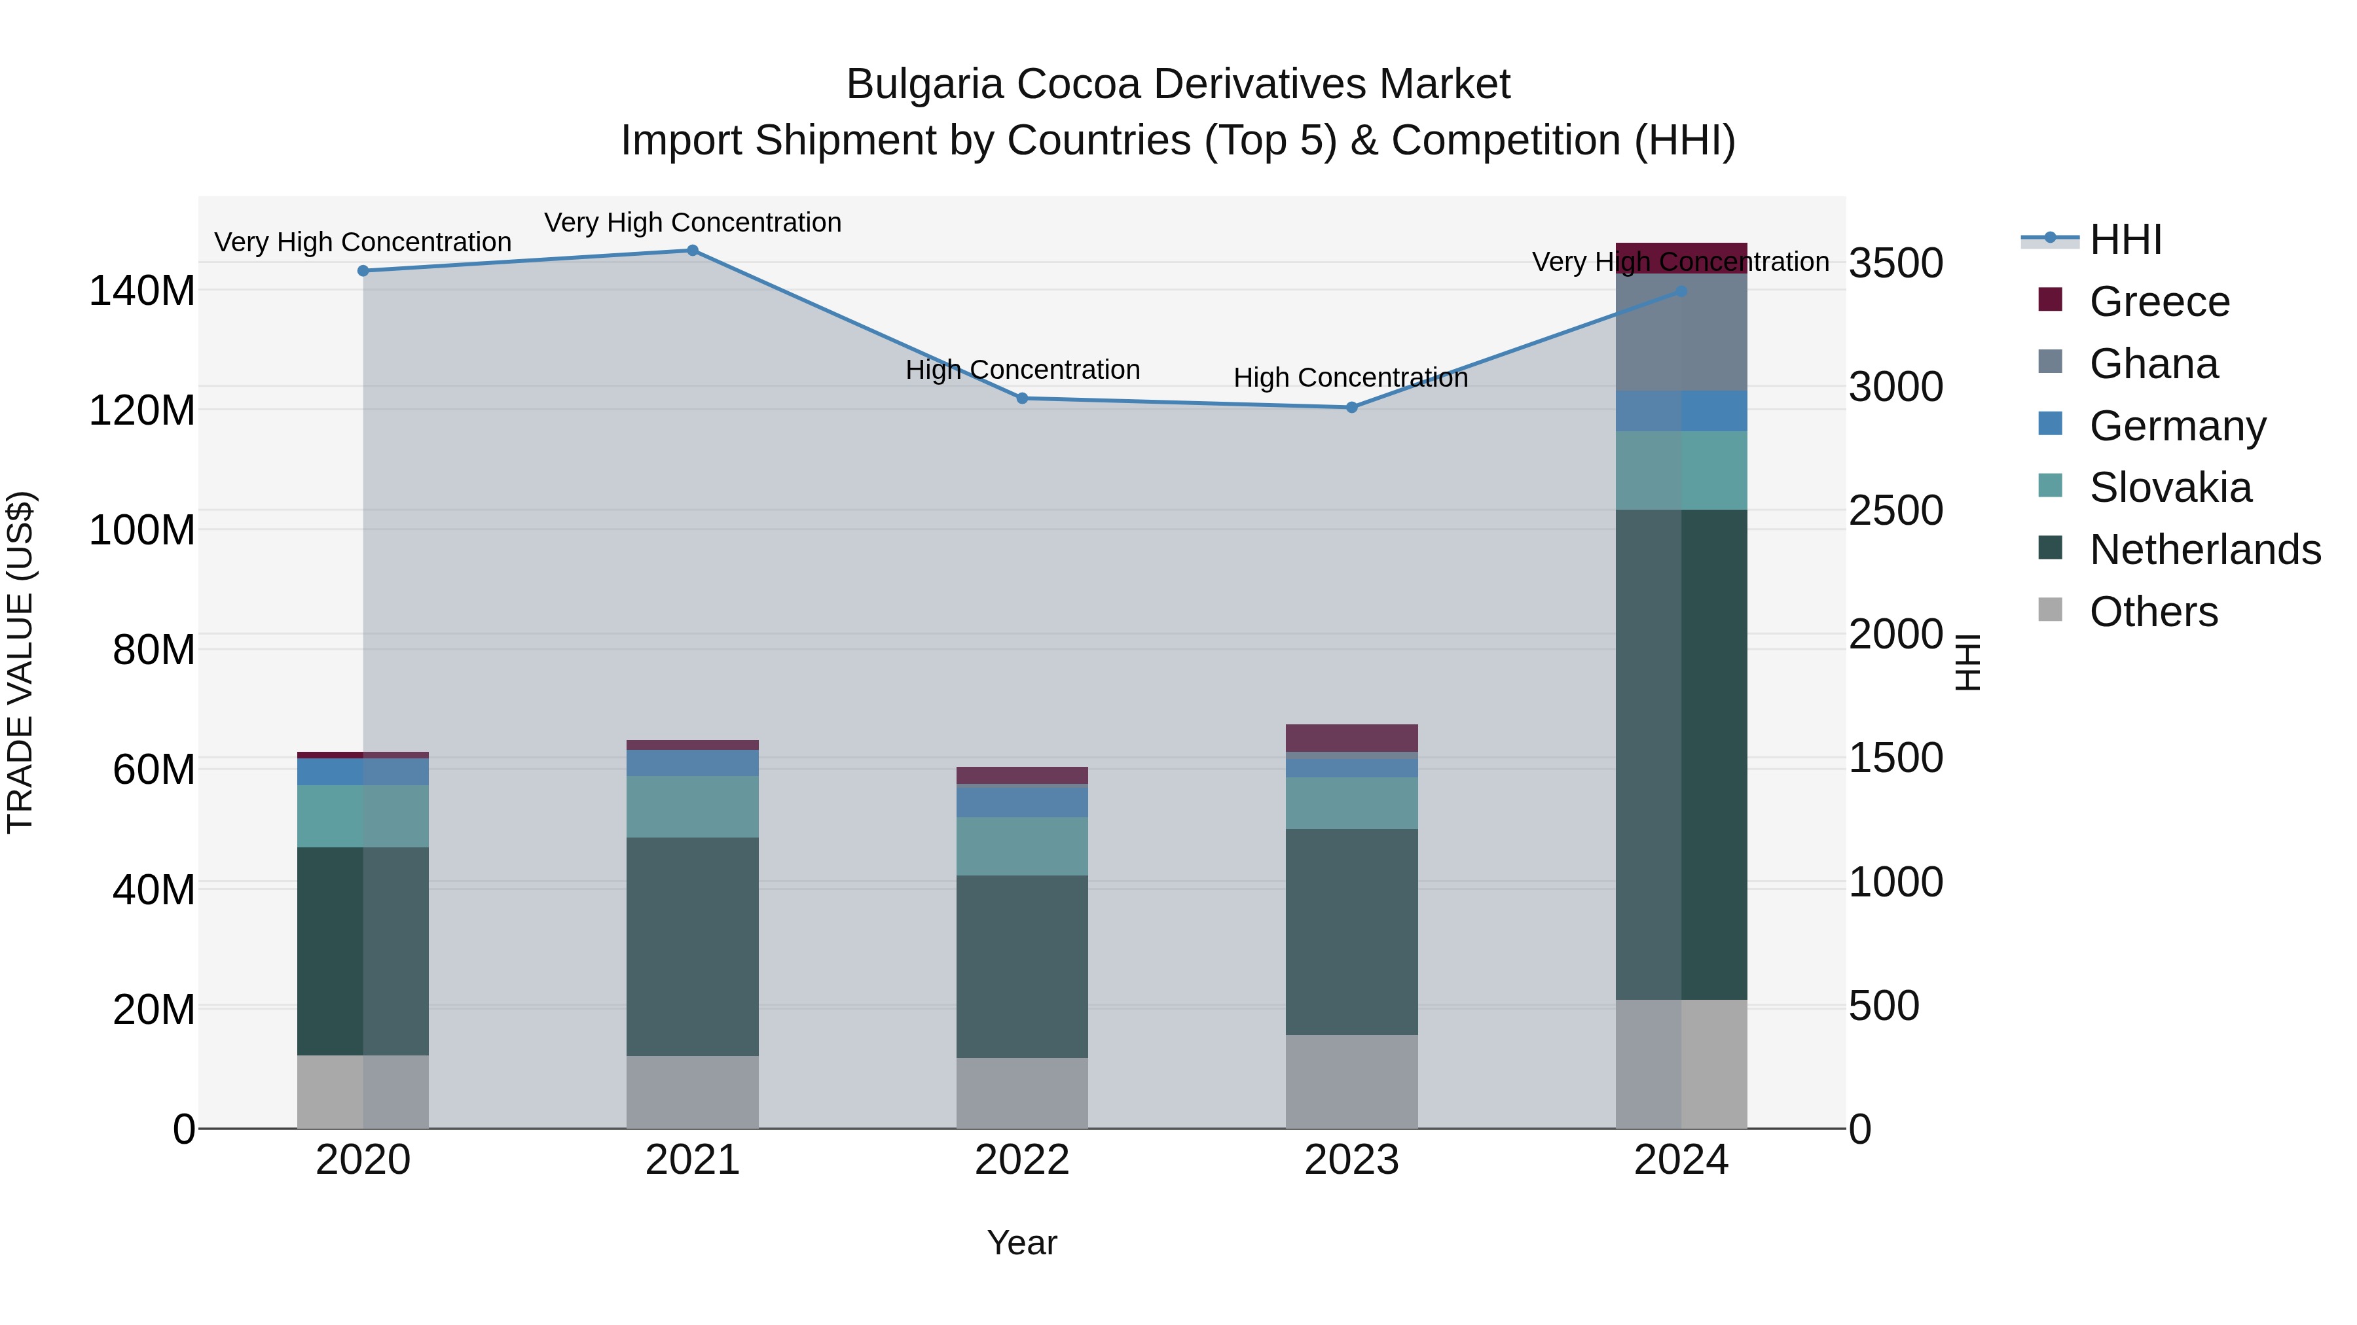Click the HHI line marker for 2020
This screenshot has width=2357, height=1325.
coord(363,271)
